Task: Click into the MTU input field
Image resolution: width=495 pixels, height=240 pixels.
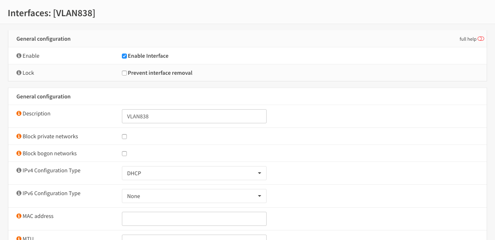Action: [x=194, y=238]
